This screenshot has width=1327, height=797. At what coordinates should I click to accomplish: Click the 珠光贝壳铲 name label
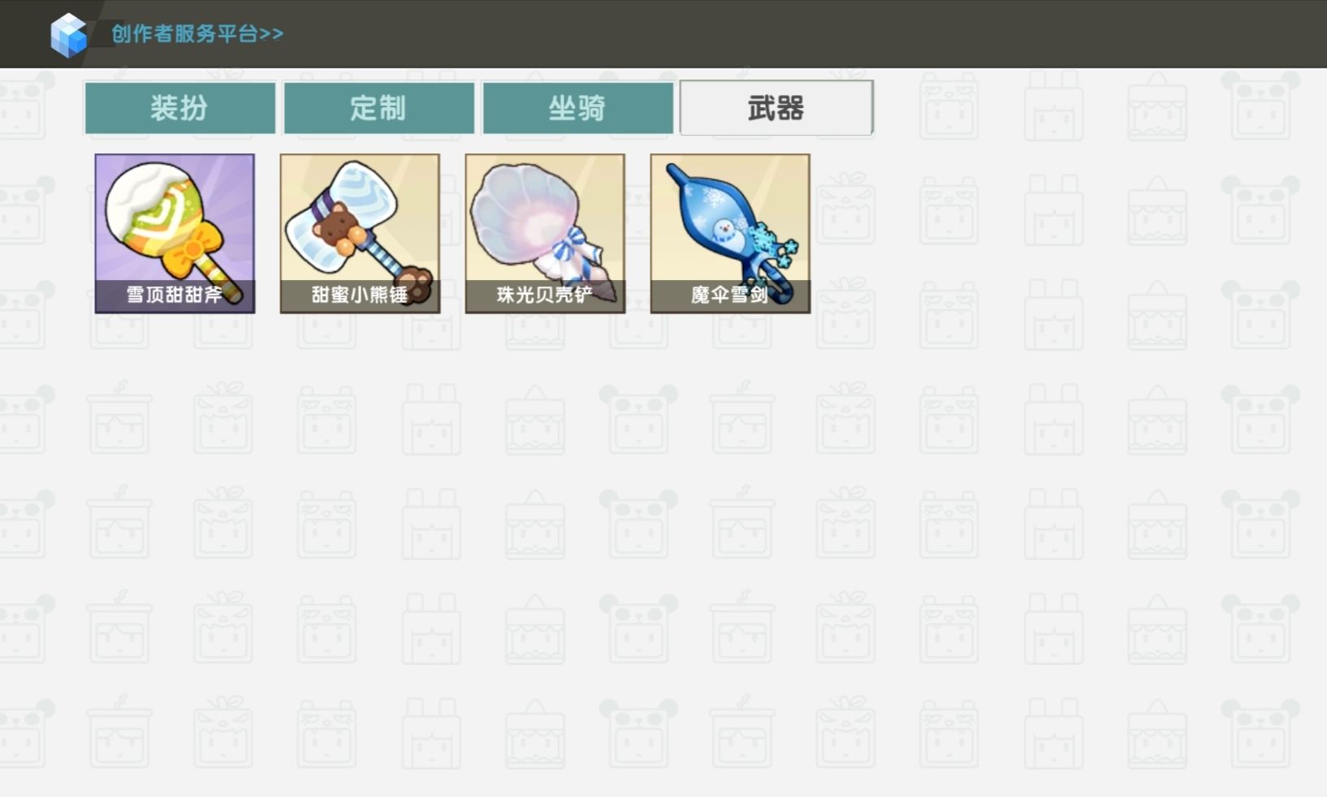pyautogui.click(x=545, y=295)
